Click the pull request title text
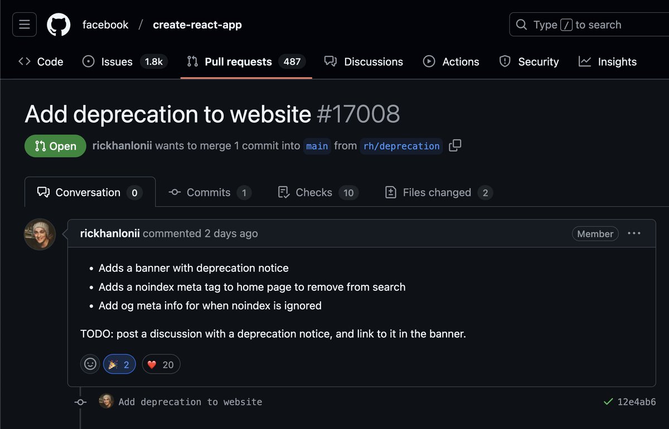 click(x=168, y=114)
